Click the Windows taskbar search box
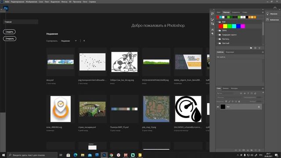The image size is (281, 158). pyautogui.click(x=32, y=155)
